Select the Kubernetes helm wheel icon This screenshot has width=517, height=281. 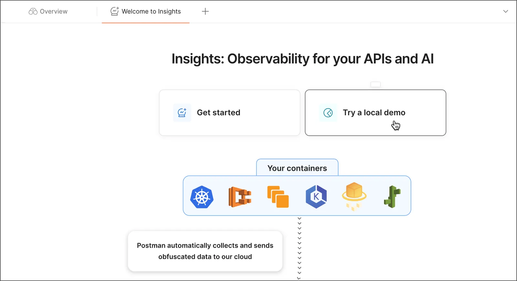coord(202,197)
